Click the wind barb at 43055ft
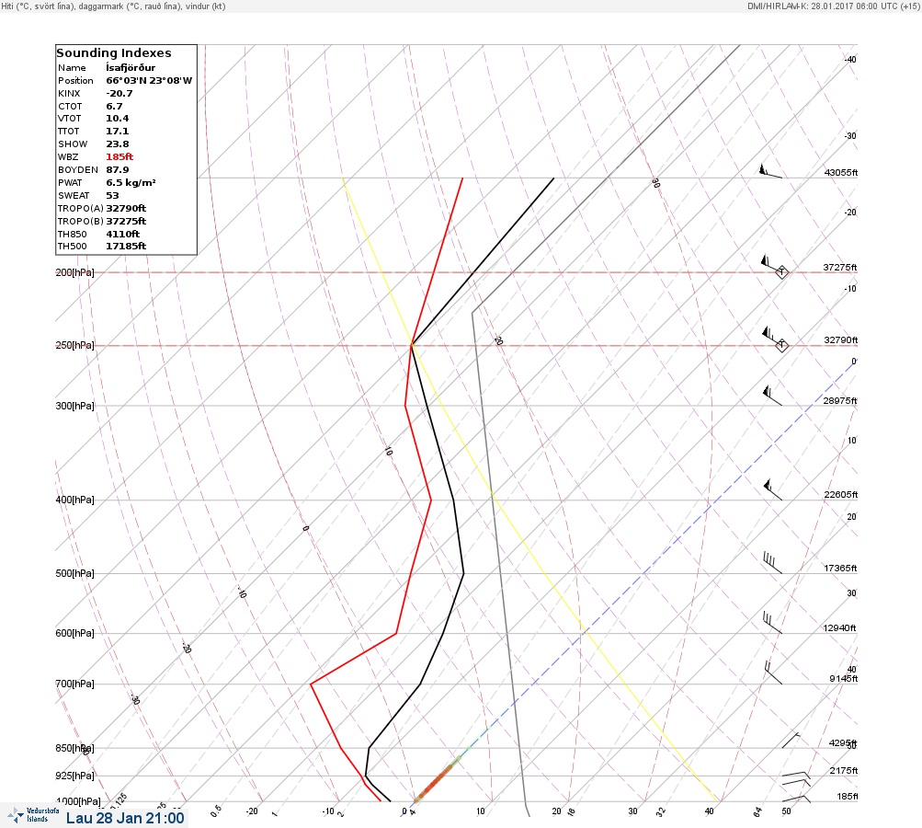 pyautogui.click(x=771, y=171)
